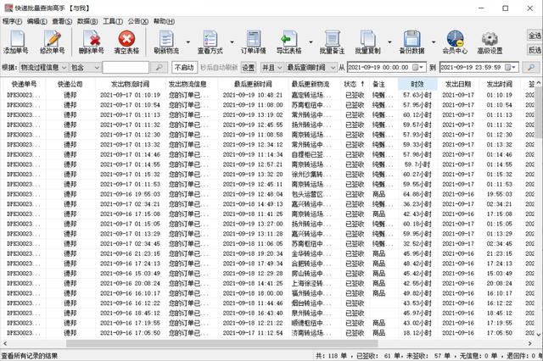543x361 pixels.
Task: Click the date range search magnifier button
Action: (530, 67)
